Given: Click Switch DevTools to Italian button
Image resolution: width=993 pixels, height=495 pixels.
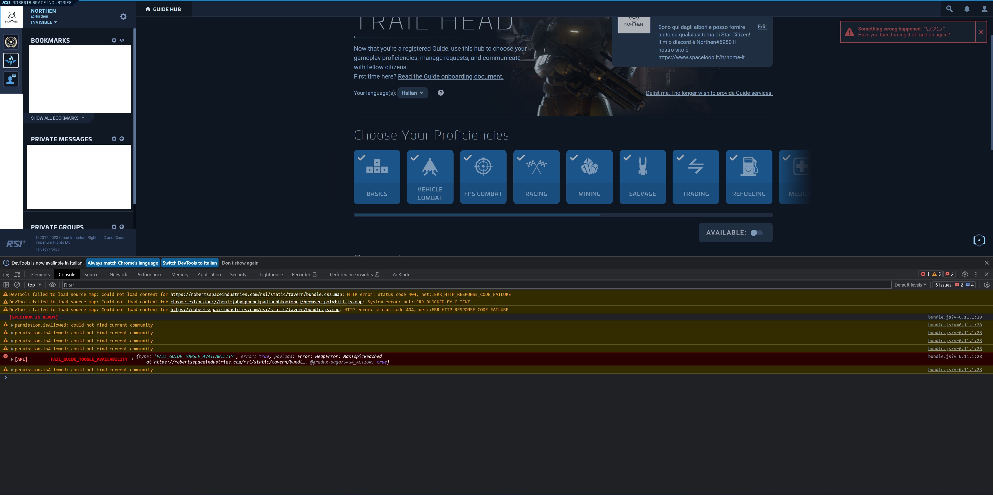Looking at the screenshot, I should coord(190,263).
